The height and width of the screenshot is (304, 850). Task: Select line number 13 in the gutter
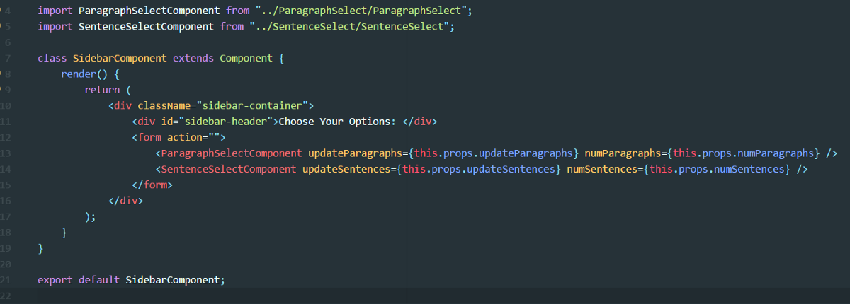pyautogui.click(x=6, y=153)
